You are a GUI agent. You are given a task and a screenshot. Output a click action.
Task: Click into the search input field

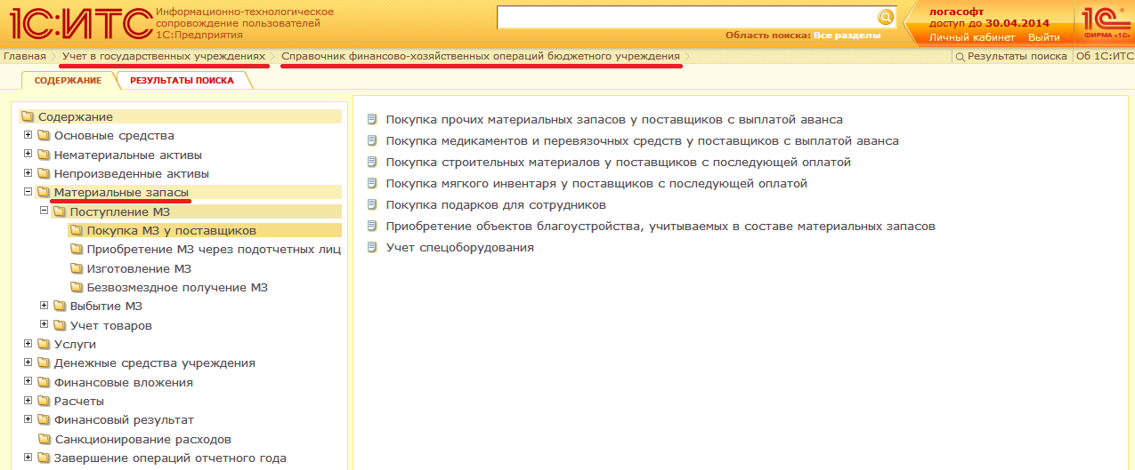(x=685, y=18)
